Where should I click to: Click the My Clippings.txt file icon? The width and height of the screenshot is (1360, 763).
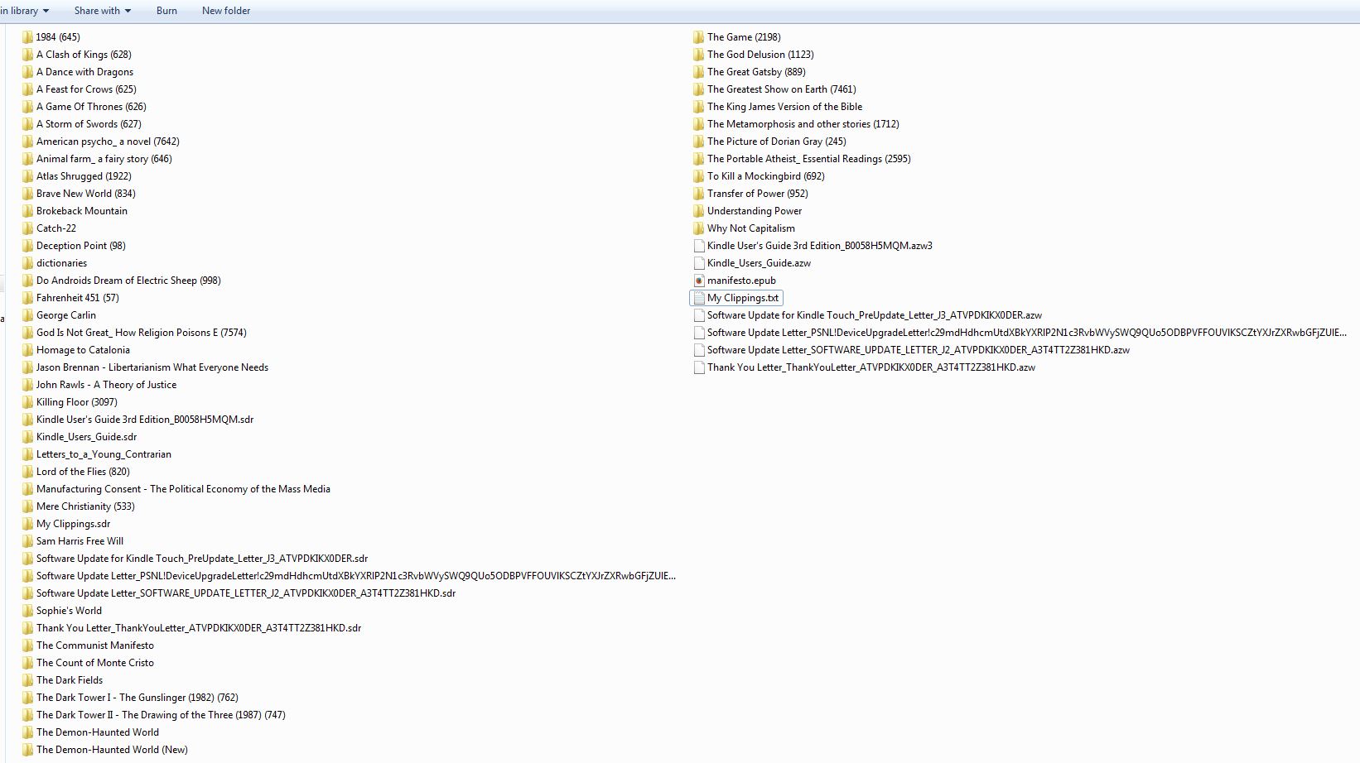point(698,298)
